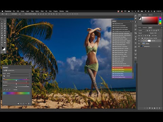This screenshot has width=163, height=122.
Task: Click the reset adjustment icon in Properties
Action: click(x=23, y=104)
